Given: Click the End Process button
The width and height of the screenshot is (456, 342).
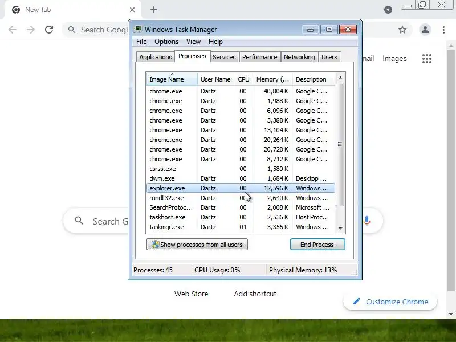Looking at the screenshot, I should point(317,245).
